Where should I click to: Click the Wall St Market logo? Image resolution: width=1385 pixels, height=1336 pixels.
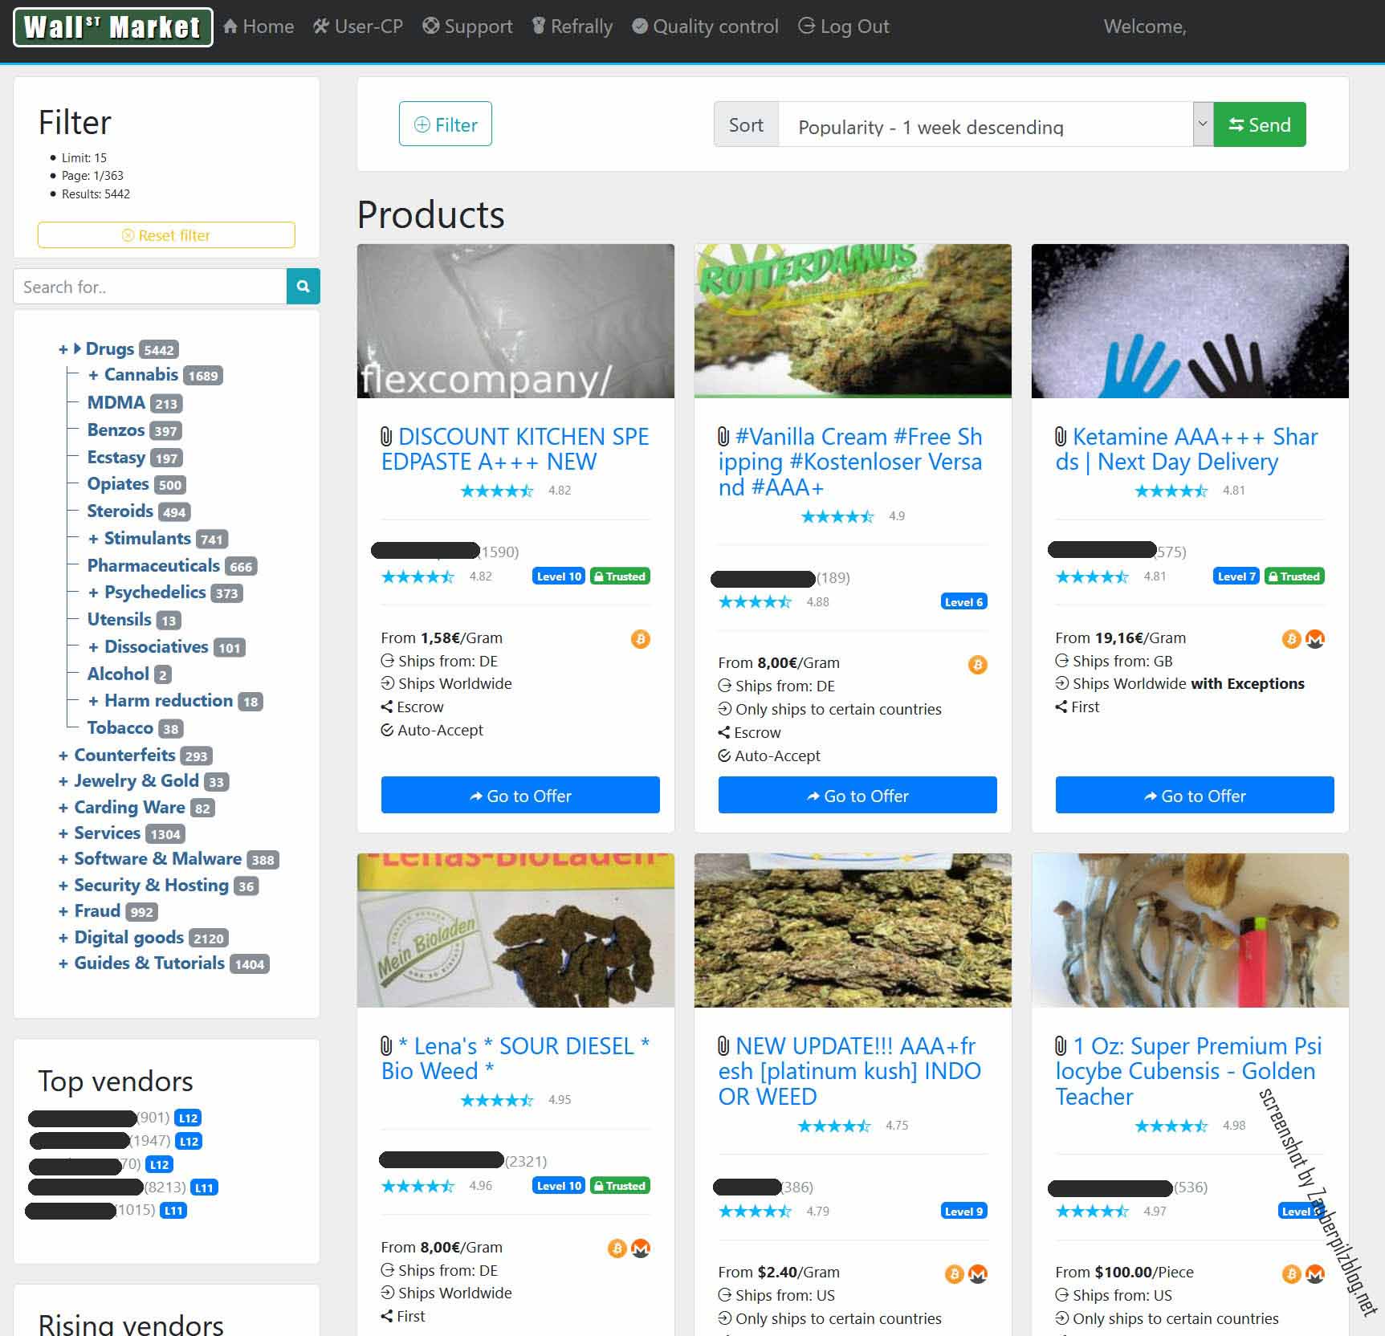coord(112,27)
